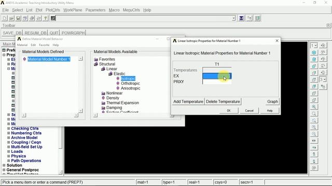Expand the Thermal Expansion folder
Screen dimensions: 332x186
103,103
